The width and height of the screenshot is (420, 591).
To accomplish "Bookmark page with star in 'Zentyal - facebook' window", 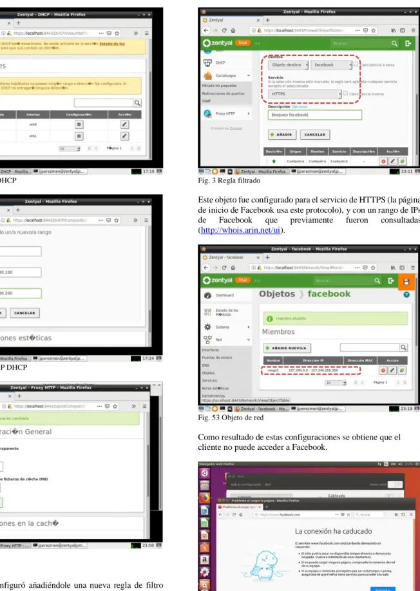I will tap(373, 267).
